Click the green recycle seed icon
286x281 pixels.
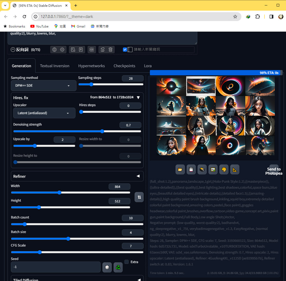coord(118,267)
